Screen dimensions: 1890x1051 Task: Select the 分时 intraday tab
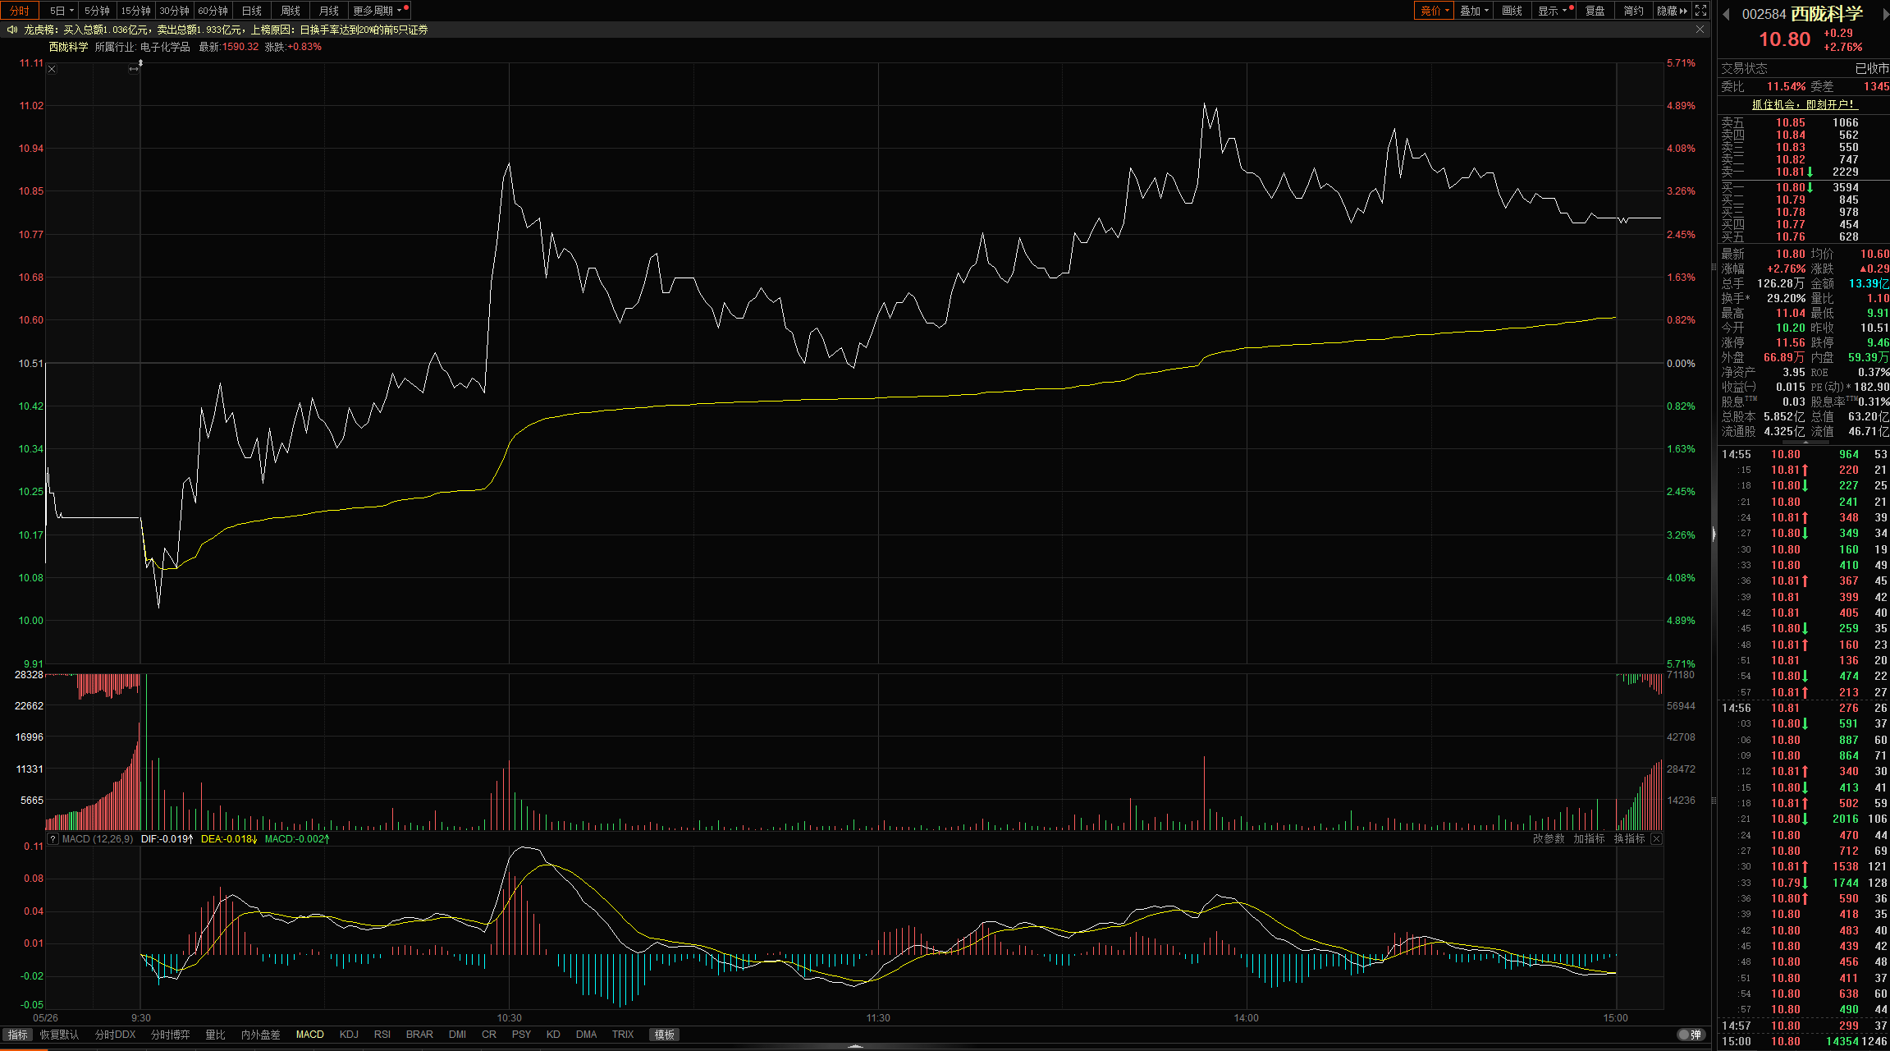(x=20, y=11)
